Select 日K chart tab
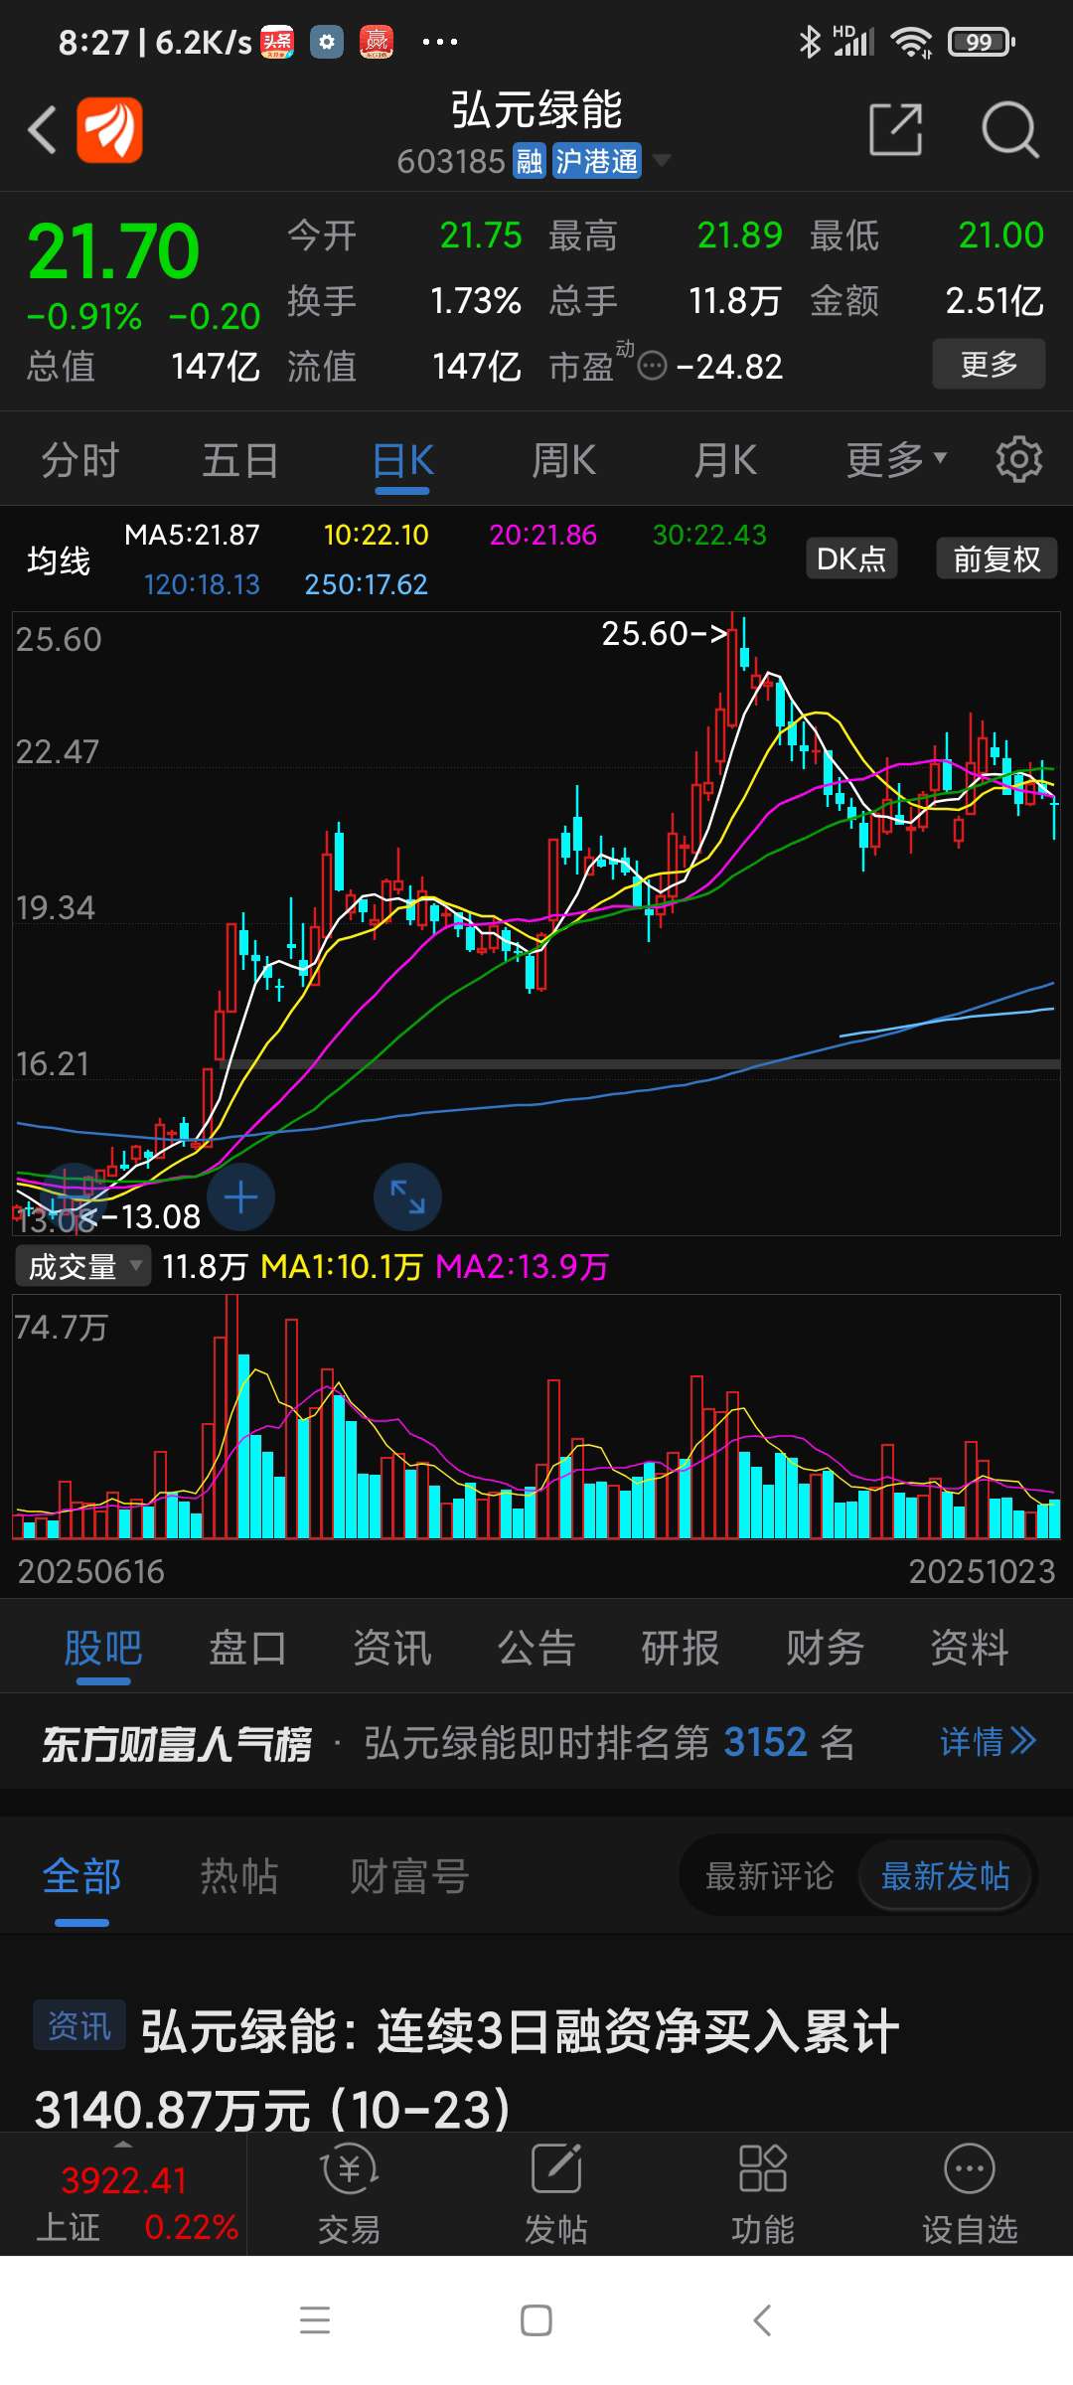 pyautogui.click(x=402, y=460)
